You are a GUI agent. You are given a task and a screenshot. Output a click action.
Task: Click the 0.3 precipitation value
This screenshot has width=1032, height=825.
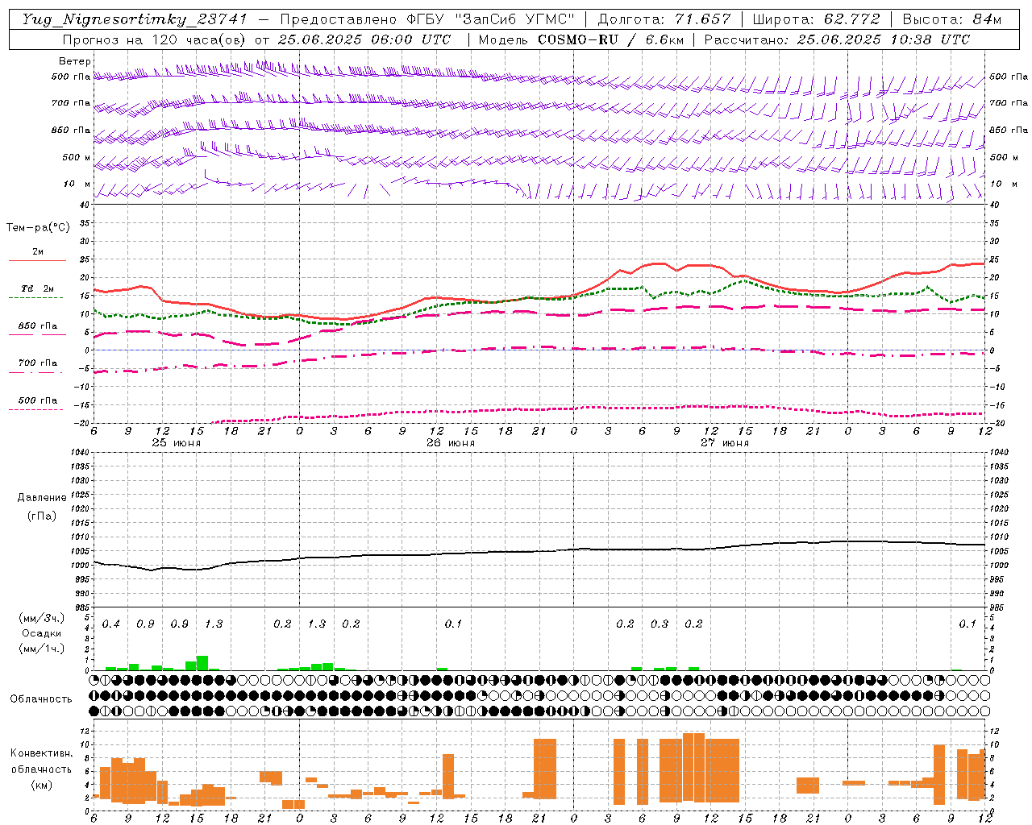coord(660,624)
